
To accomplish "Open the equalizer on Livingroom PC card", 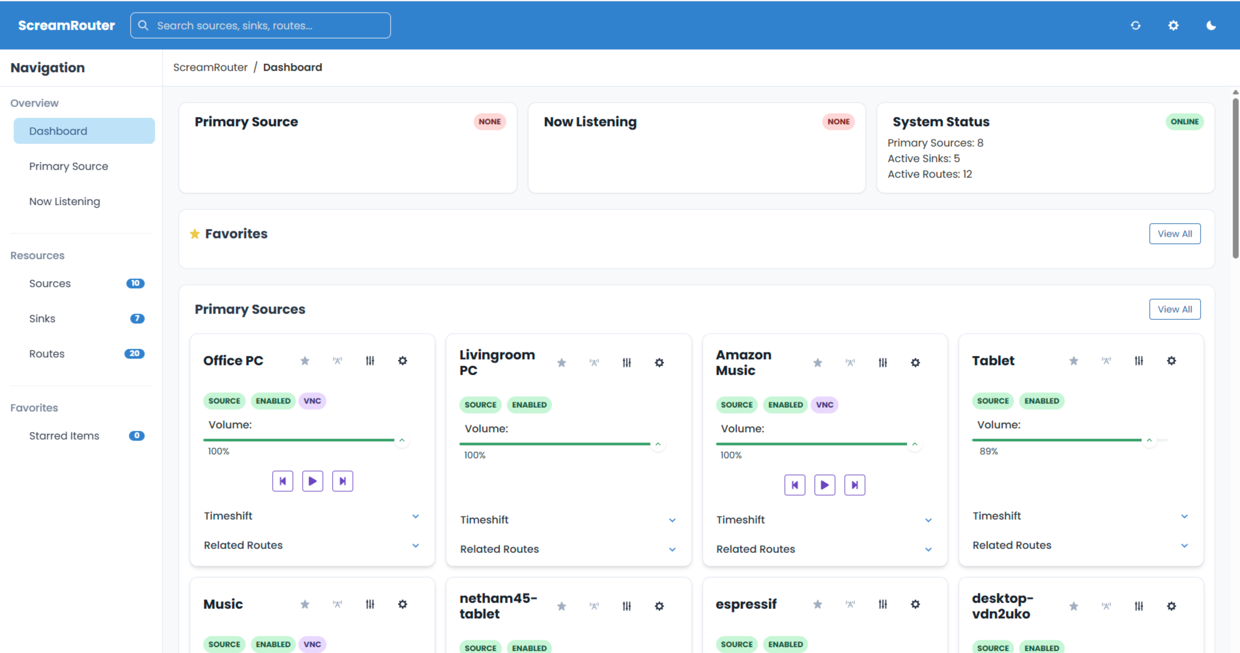I will pyautogui.click(x=626, y=363).
